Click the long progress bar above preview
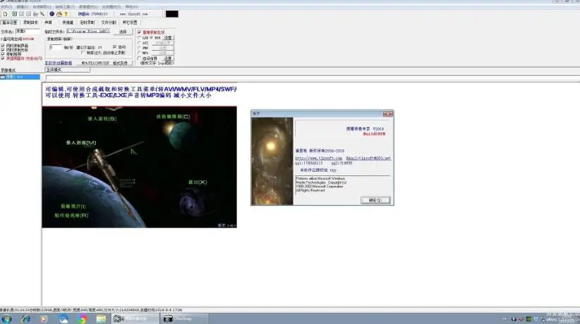 click(x=313, y=77)
